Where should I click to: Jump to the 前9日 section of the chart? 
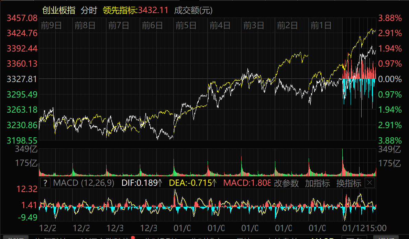tap(51, 25)
